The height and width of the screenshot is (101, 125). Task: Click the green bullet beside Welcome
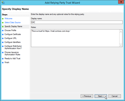3,19
